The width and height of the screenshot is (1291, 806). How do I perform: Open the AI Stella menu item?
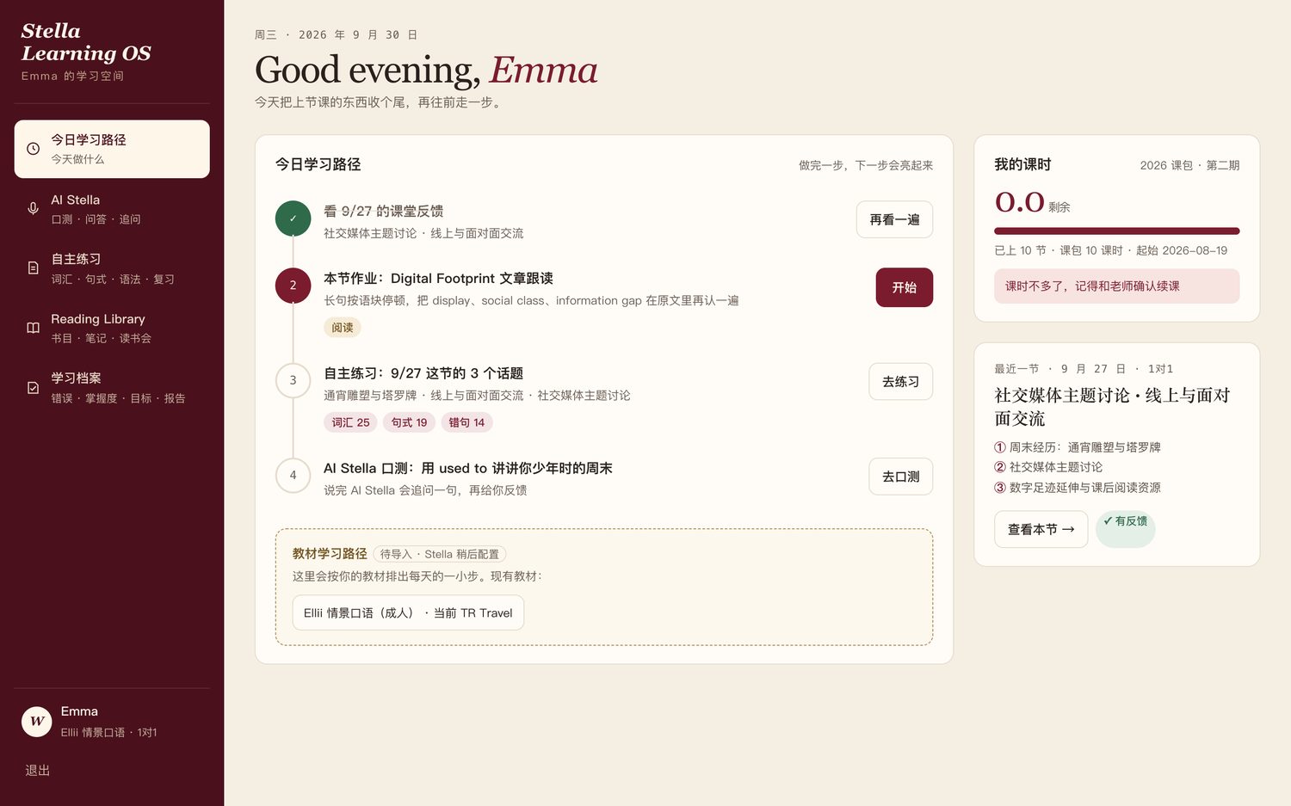112,209
